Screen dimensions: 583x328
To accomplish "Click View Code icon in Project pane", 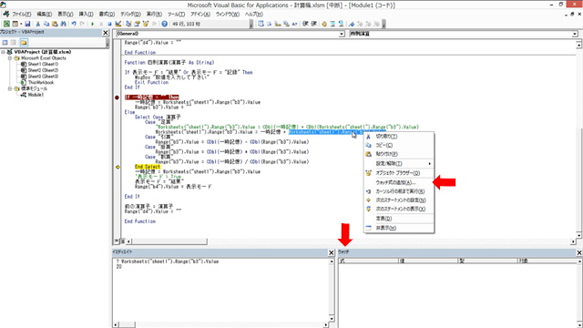I will click(x=5, y=43).
